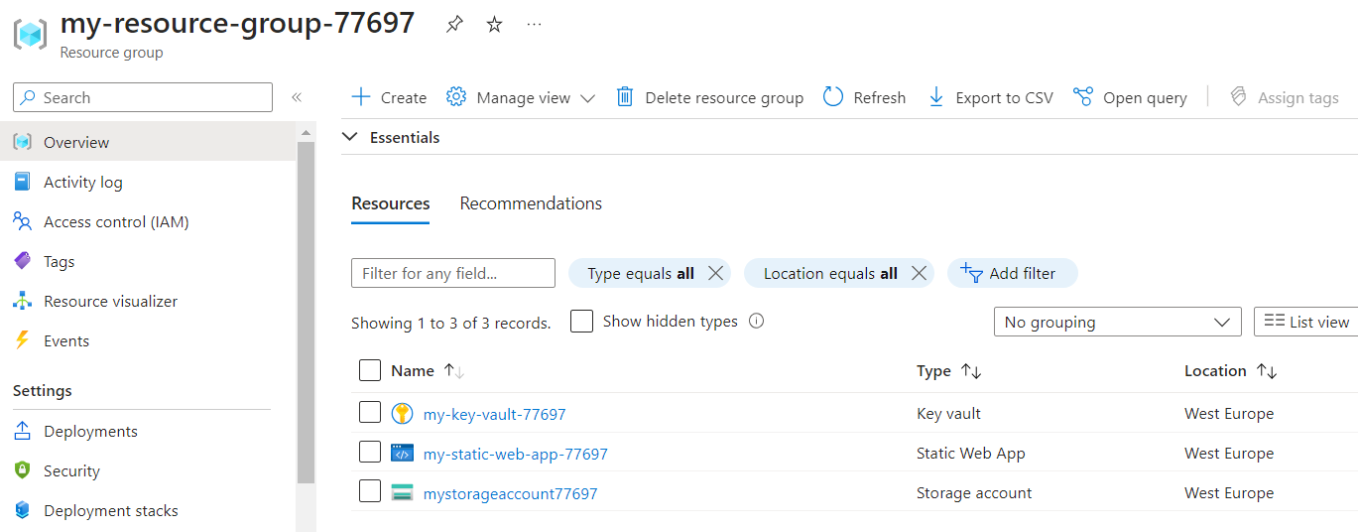
Task: Click the Security shield icon
Action: 23,470
